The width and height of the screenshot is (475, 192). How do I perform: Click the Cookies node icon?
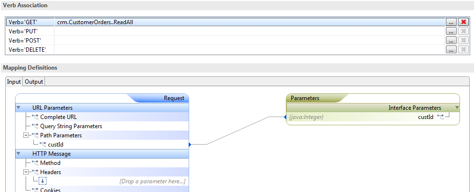click(x=35, y=190)
